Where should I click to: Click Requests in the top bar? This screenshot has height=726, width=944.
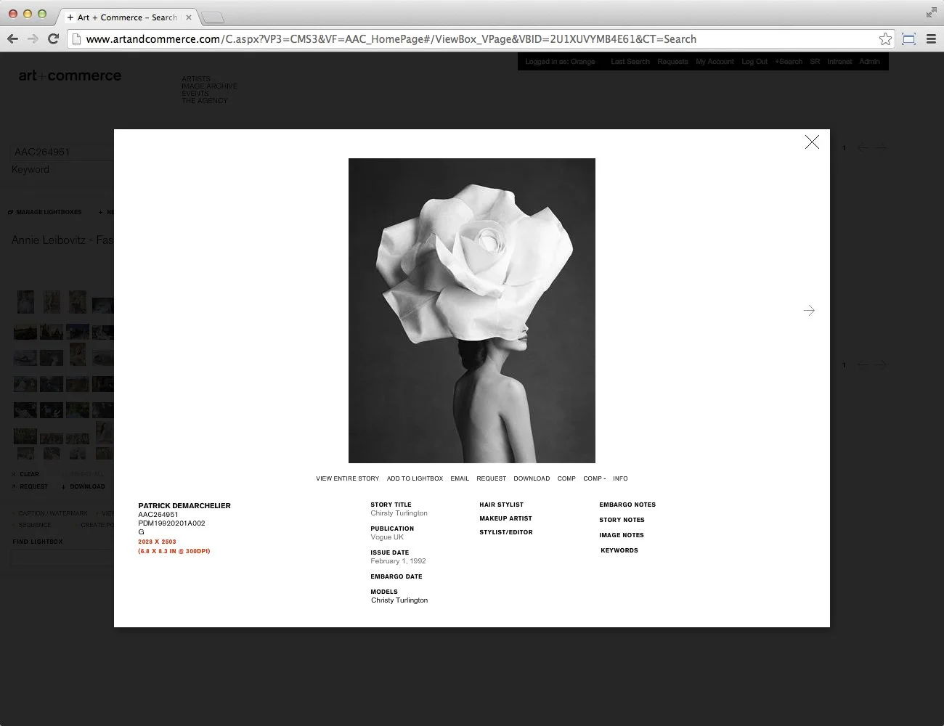(x=672, y=62)
